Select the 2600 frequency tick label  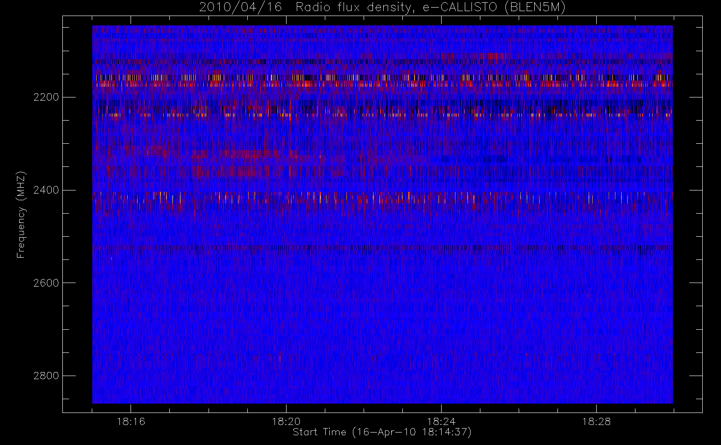(x=46, y=283)
